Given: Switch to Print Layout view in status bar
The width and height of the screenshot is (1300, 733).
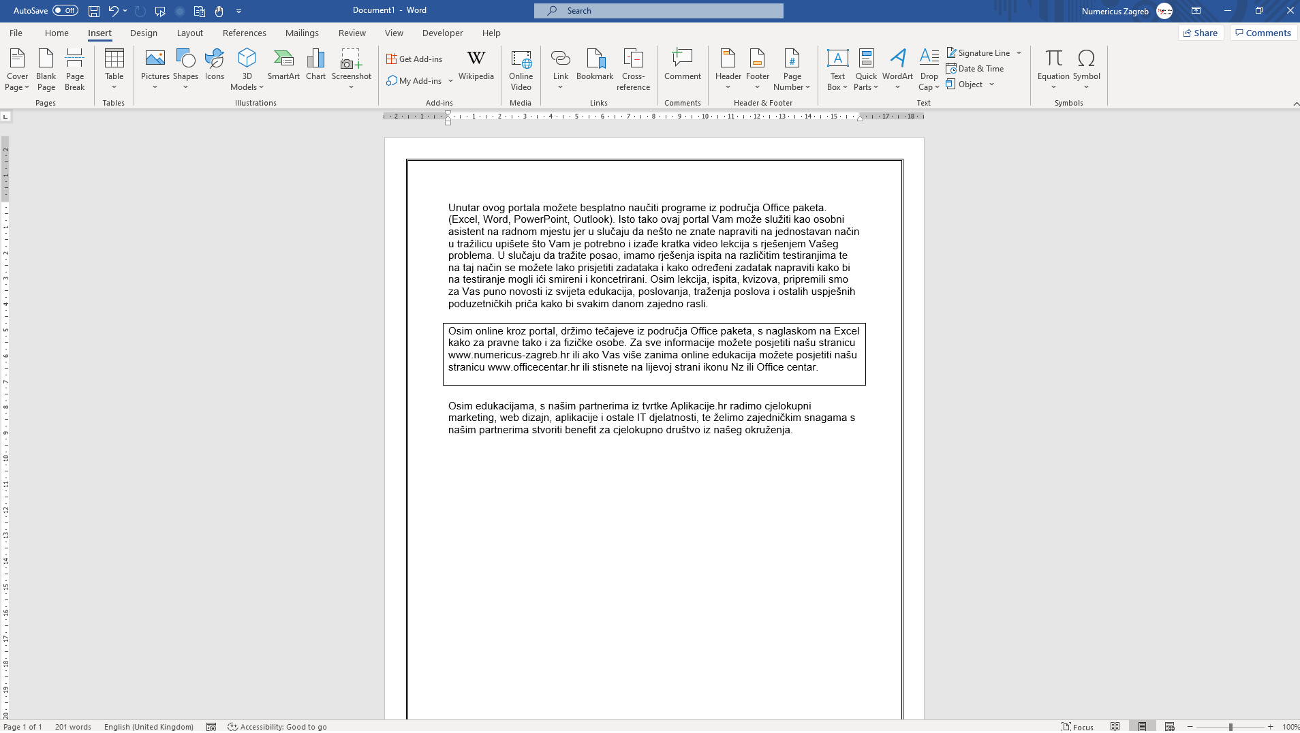Looking at the screenshot, I should 1142,726.
